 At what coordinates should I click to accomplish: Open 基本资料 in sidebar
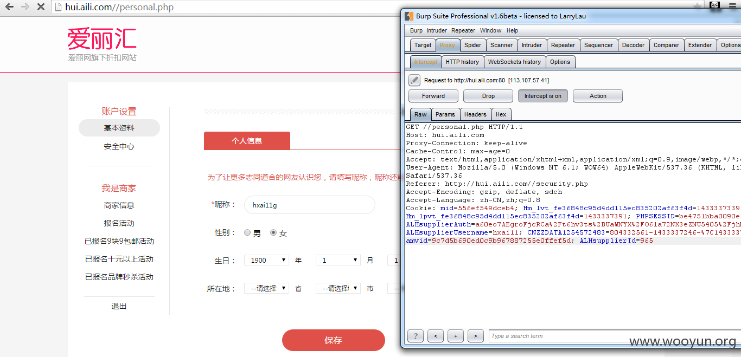119,128
